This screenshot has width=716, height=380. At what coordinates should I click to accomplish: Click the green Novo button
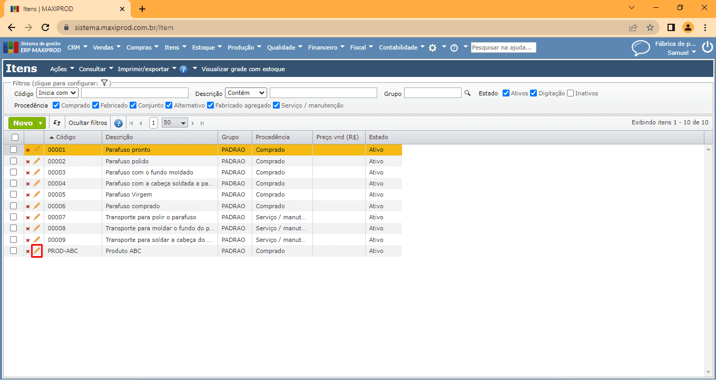(x=23, y=123)
